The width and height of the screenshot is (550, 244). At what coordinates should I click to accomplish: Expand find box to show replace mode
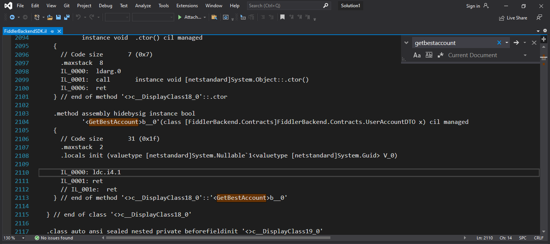click(406, 43)
